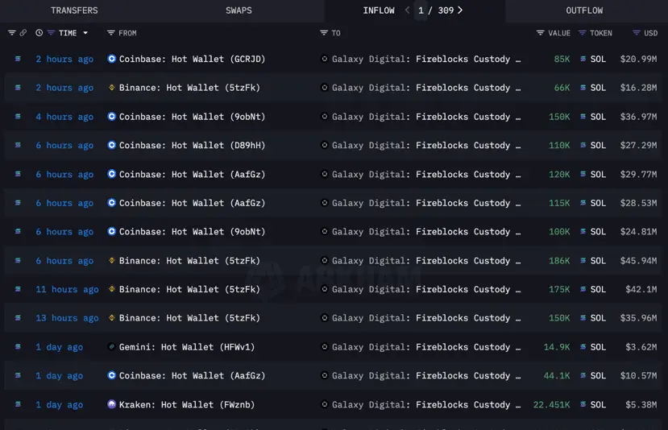Open the TO column filter icon
This screenshot has width=668, height=430.
pyautogui.click(x=324, y=33)
